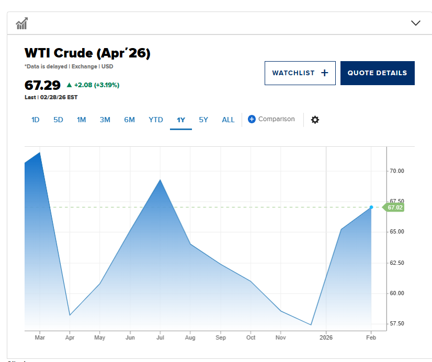Choose the 3M chart range
Viewport: 432px width, 362px height.
(105, 120)
